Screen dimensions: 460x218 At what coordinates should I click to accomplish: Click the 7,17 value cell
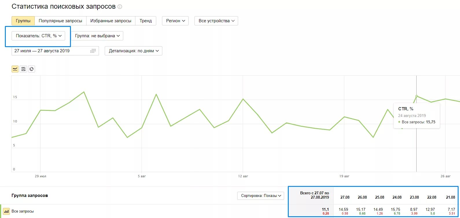(x=451, y=209)
